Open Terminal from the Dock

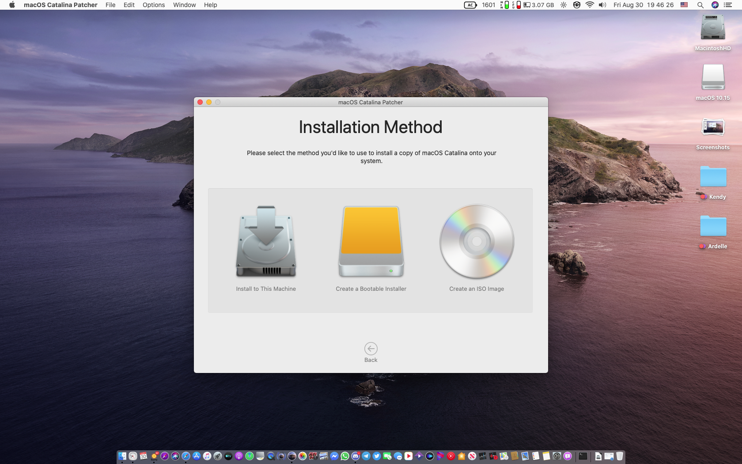point(583,456)
